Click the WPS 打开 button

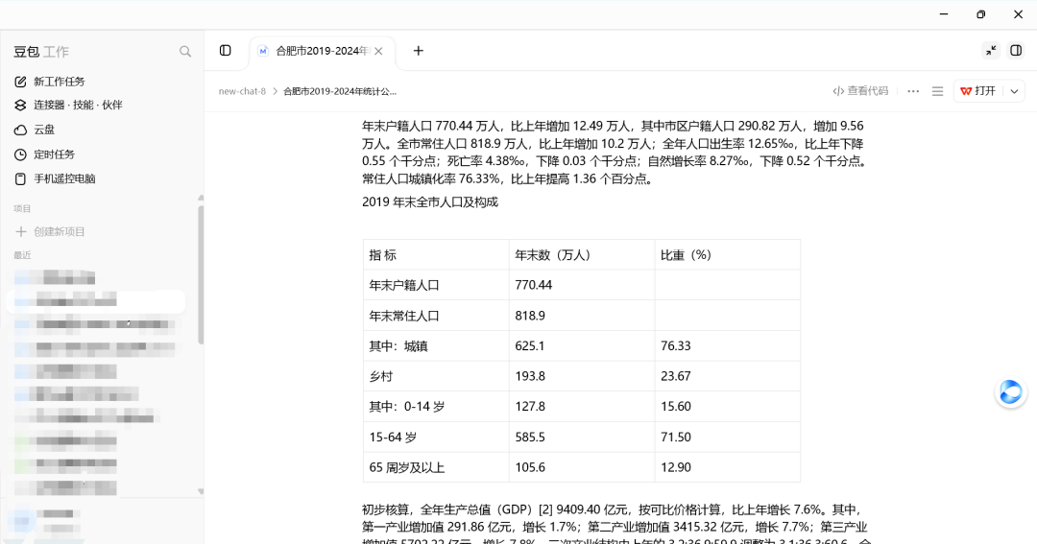pyautogui.click(x=978, y=90)
